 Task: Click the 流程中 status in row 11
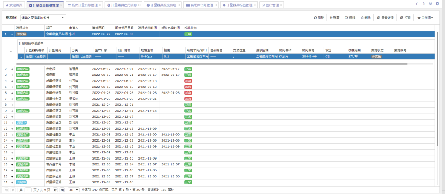pyautogui.click(x=21, y=123)
